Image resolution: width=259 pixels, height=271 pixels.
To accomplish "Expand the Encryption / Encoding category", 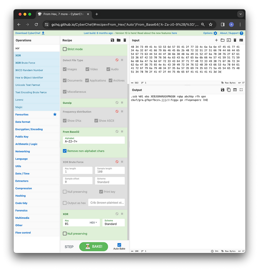I will [x=29, y=129].
